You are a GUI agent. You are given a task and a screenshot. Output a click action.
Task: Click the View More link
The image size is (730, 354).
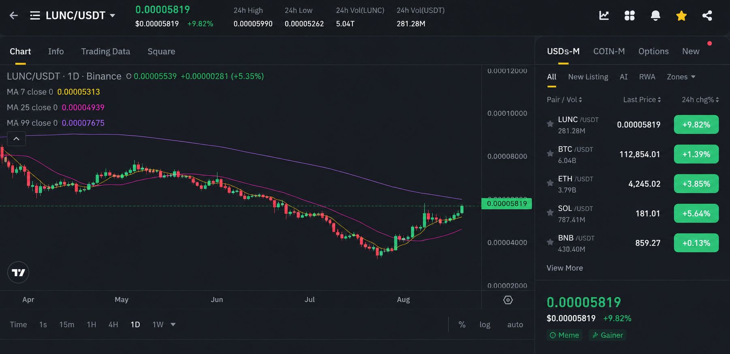tap(565, 268)
